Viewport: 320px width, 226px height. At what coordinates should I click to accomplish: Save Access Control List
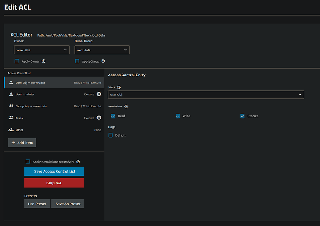point(54,171)
